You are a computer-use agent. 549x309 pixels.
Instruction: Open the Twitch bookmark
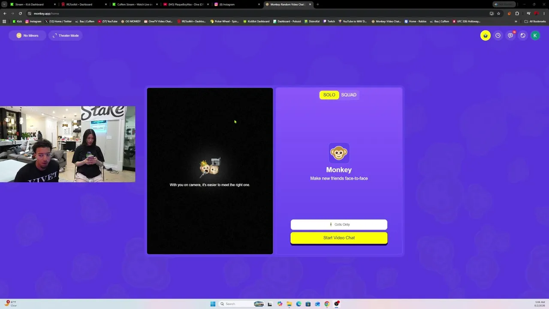coord(329,21)
